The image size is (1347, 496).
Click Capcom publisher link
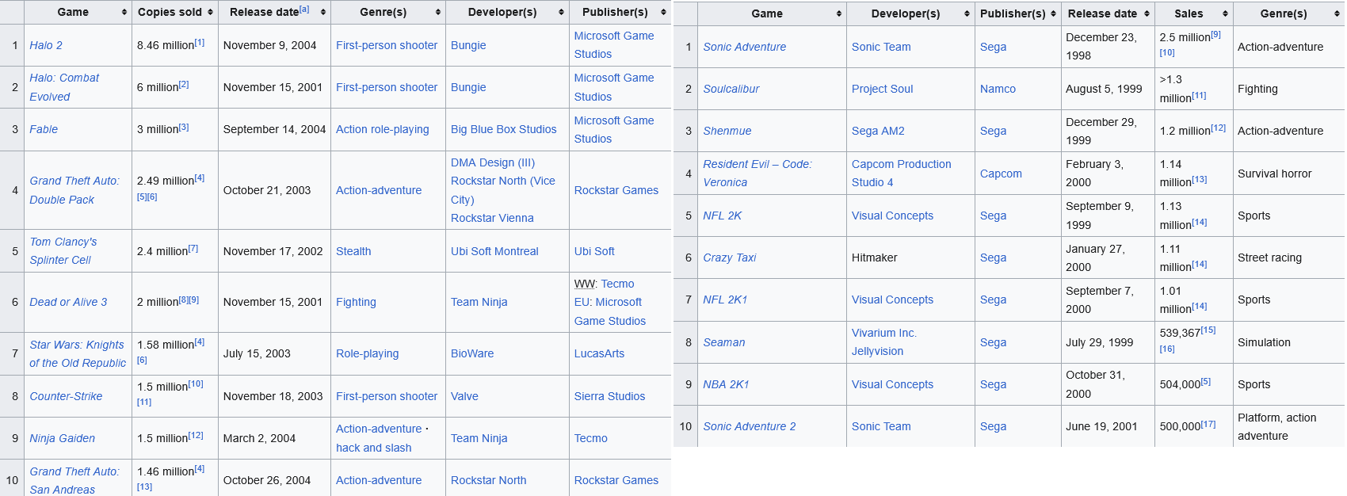pos(1001,174)
